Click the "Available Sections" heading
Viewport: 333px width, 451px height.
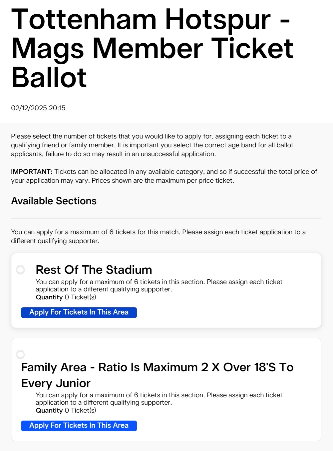click(54, 201)
